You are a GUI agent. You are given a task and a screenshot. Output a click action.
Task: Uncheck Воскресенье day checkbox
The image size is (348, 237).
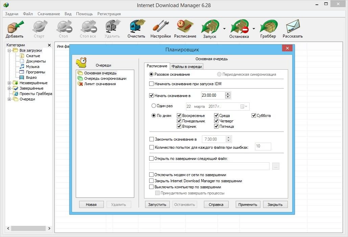(179, 115)
